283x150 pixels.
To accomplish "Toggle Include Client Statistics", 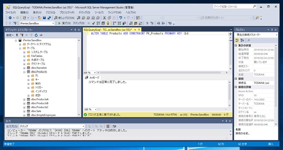I will tap(124, 23).
